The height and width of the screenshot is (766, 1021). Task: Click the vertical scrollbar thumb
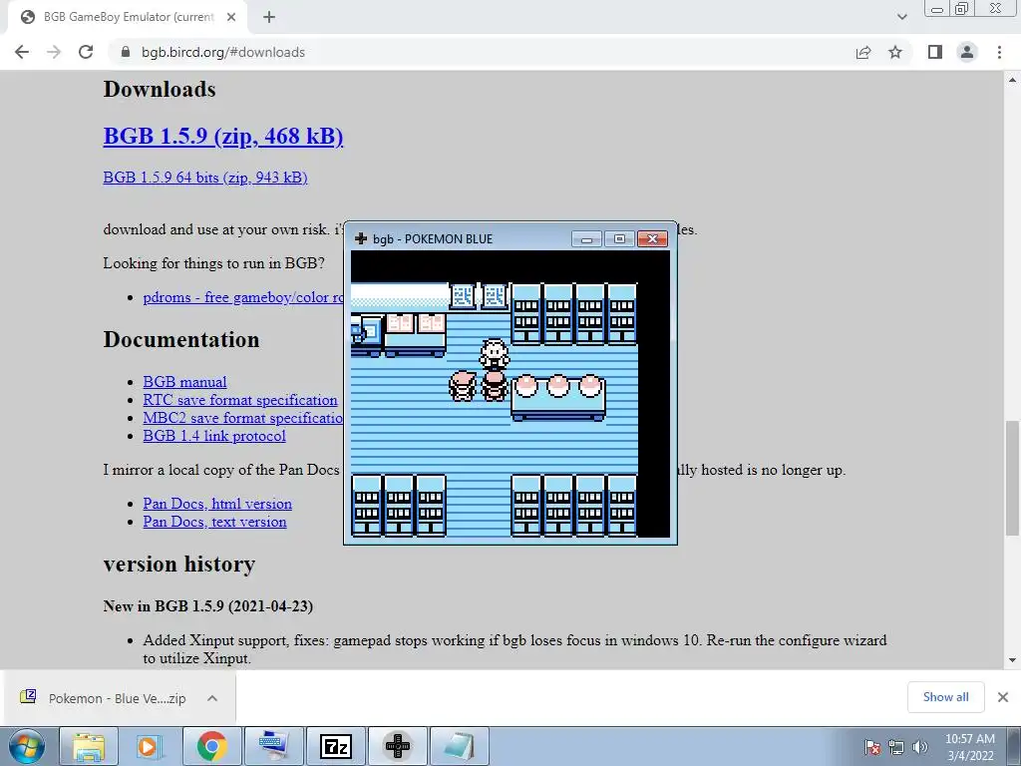point(1013,478)
